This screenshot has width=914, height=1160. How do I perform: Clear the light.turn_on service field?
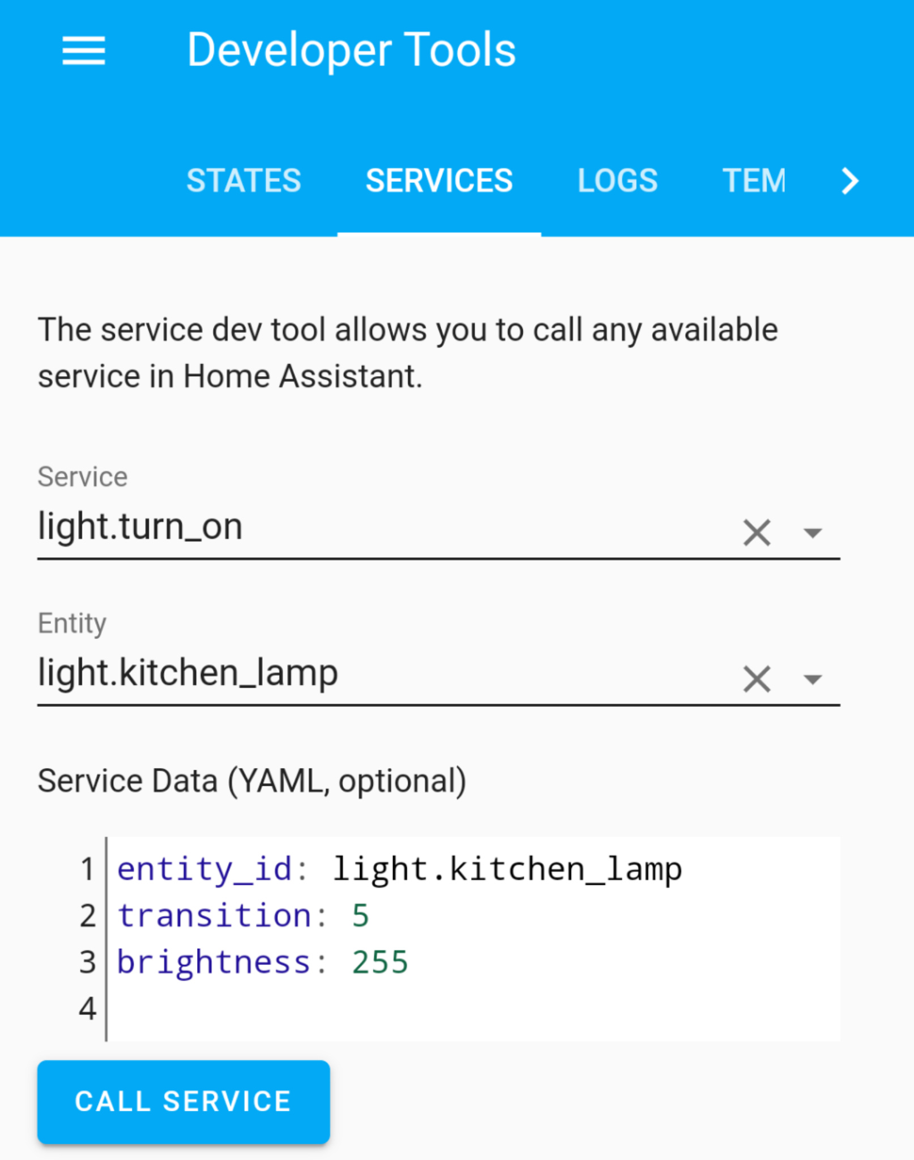755,531
